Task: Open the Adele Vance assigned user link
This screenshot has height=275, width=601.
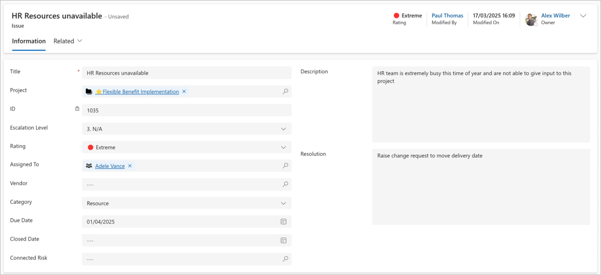Action: (109, 166)
